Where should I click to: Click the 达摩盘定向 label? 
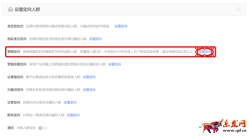pyautogui.click(x=15, y=77)
